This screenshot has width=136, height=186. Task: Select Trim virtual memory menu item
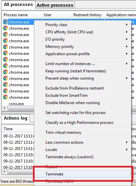point(87,132)
